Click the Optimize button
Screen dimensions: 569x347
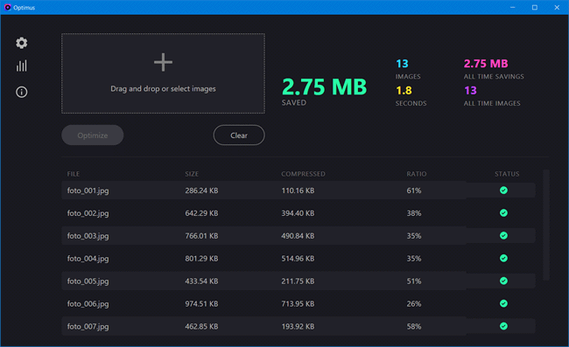pyautogui.click(x=93, y=135)
